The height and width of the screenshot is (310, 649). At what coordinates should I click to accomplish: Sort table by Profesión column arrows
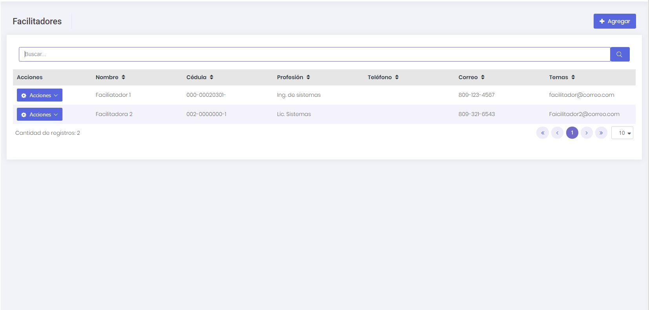[x=308, y=77]
